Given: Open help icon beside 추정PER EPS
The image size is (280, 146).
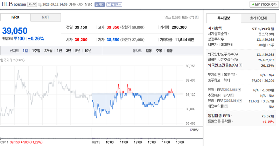Looking at the screenshot, I should point(232,95).
